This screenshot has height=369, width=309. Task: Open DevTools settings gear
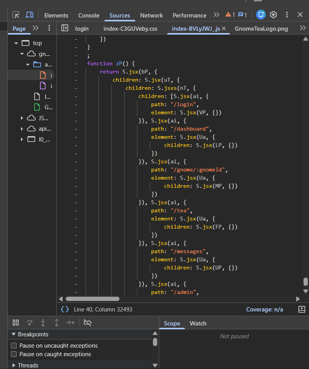[x=274, y=15]
